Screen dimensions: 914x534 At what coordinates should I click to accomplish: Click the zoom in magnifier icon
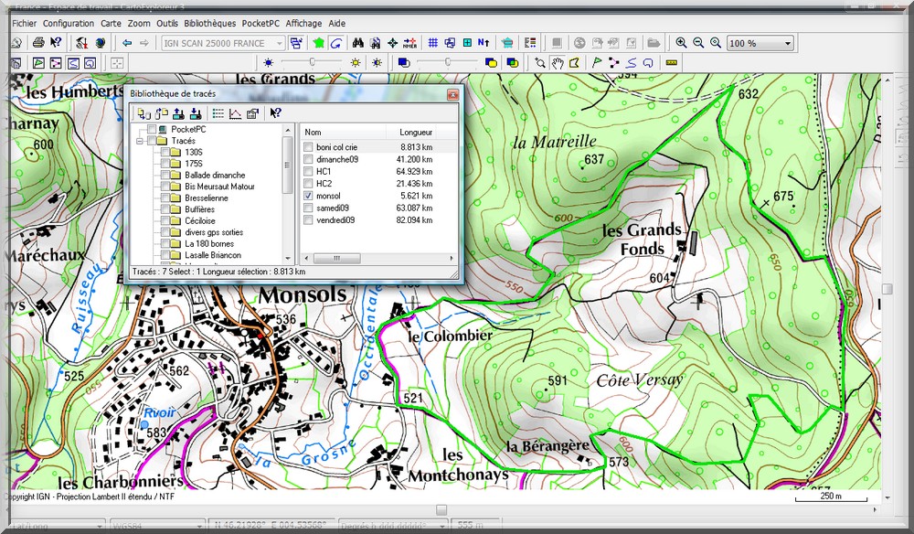681,43
